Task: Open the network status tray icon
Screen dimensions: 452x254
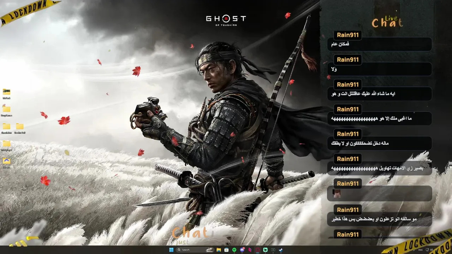Action: click(x=427, y=250)
